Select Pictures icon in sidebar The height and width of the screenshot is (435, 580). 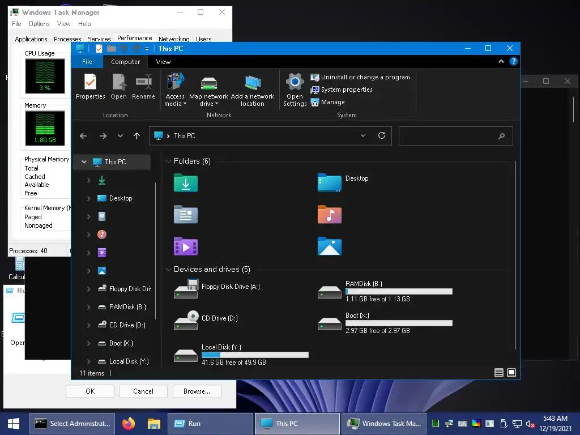click(102, 271)
